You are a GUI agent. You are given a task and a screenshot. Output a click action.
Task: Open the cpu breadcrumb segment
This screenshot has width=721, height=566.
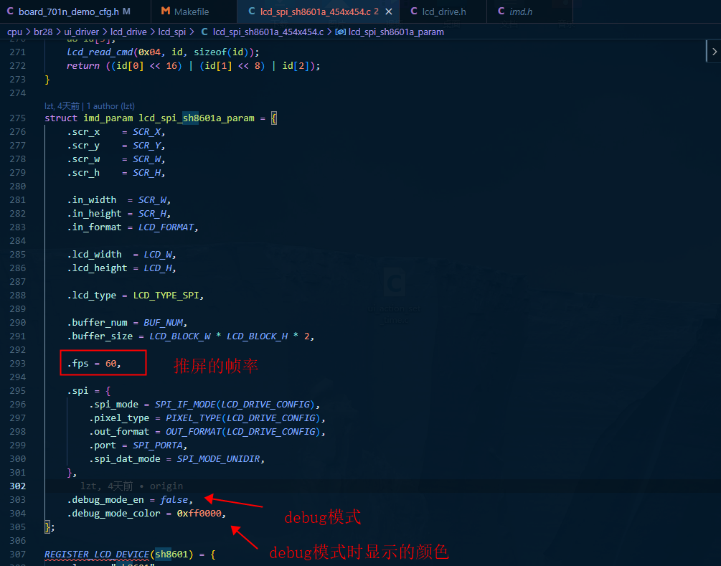pos(15,32)
